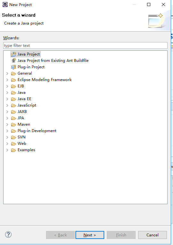Select the 'EJB' row text
Screen dimensions: 173x245
(x=21, y=86)
